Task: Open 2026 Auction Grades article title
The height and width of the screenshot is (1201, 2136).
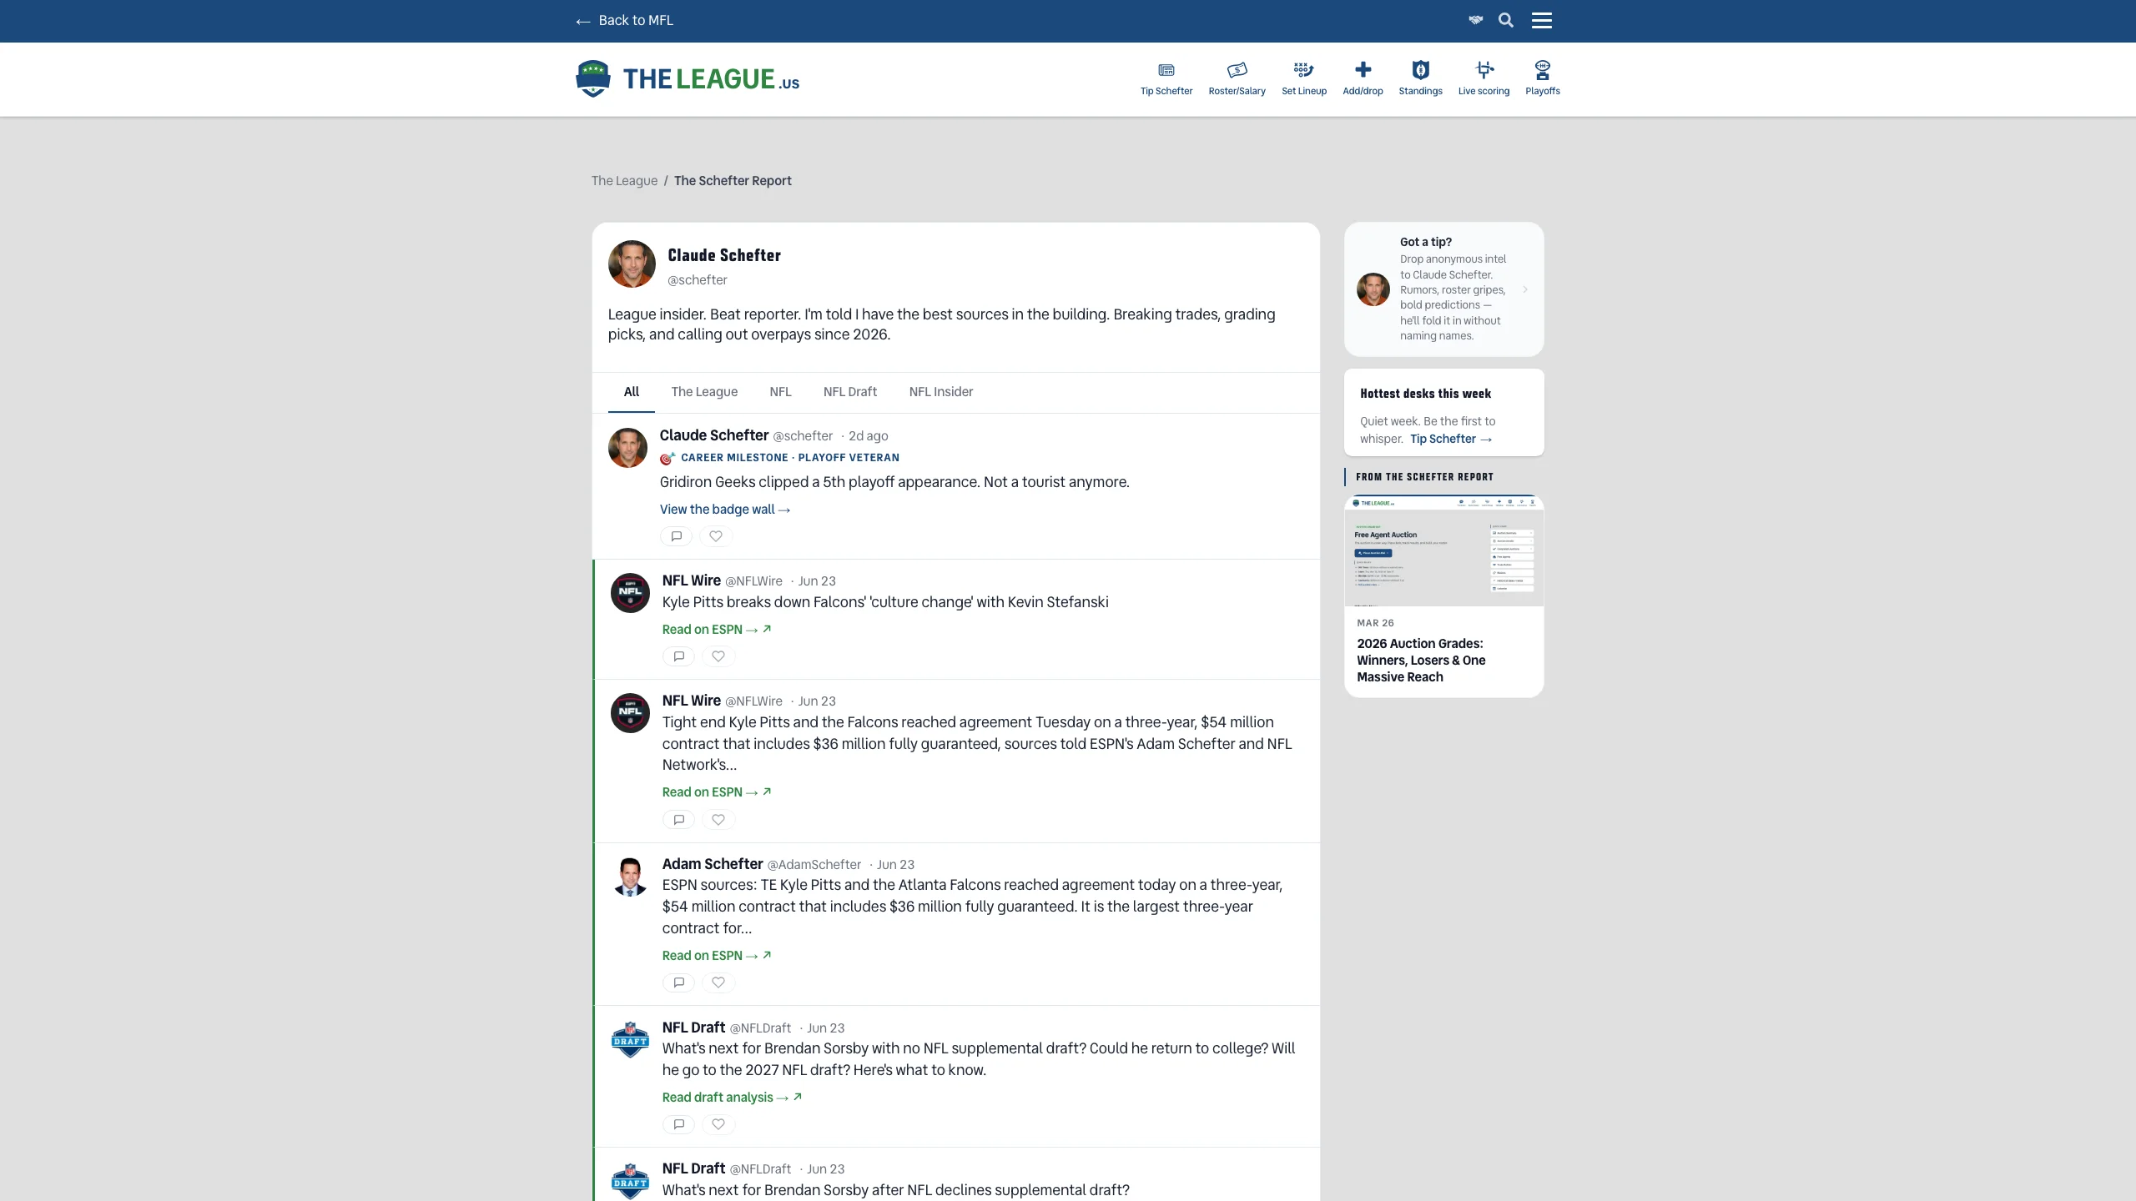Action: 1421,661
